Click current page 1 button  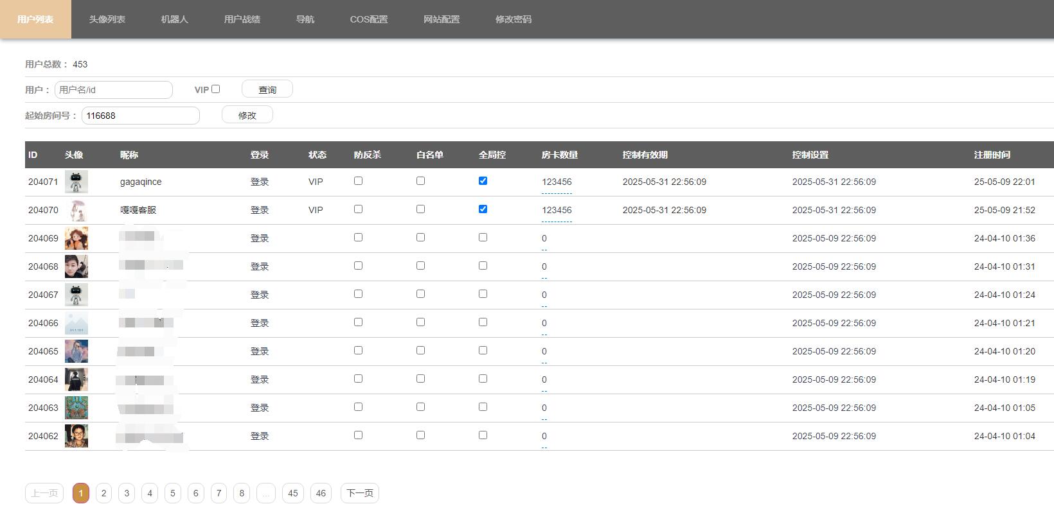pos(81,493)
